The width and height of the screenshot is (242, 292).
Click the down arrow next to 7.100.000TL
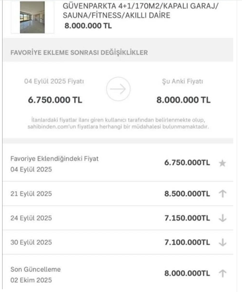[x=222, y=242]
